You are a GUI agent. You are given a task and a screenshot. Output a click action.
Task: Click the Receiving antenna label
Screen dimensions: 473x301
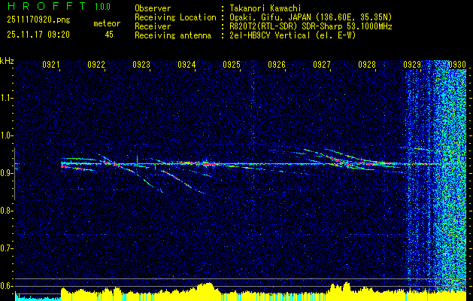pos(173,35)
